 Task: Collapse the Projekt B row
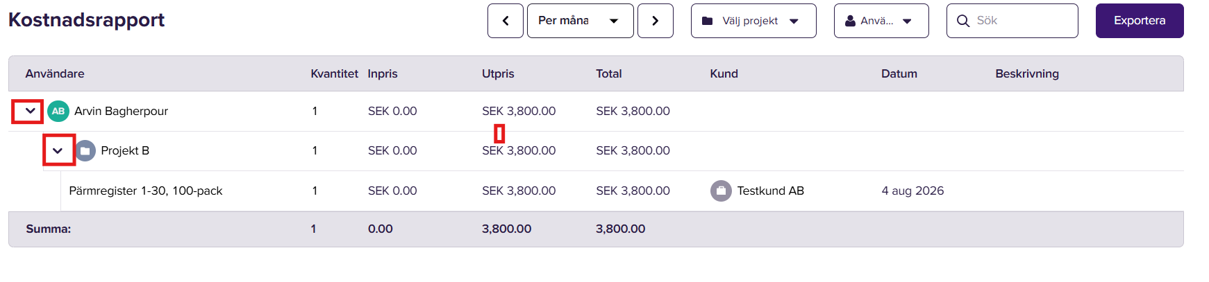pos(59,150)
